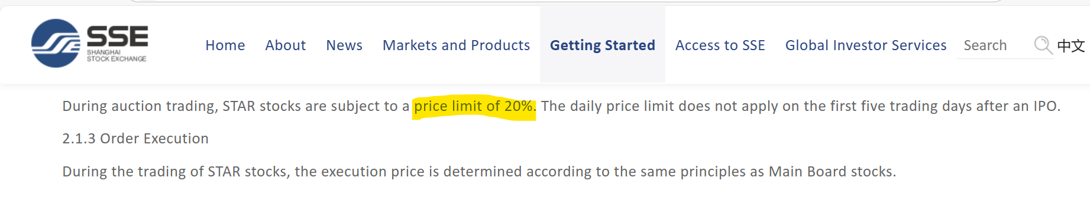Open the About menu

286,45
